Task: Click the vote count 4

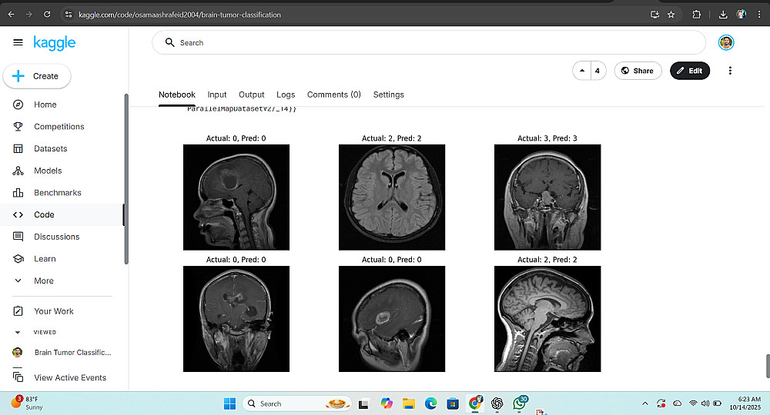Action: coord(598,71)
